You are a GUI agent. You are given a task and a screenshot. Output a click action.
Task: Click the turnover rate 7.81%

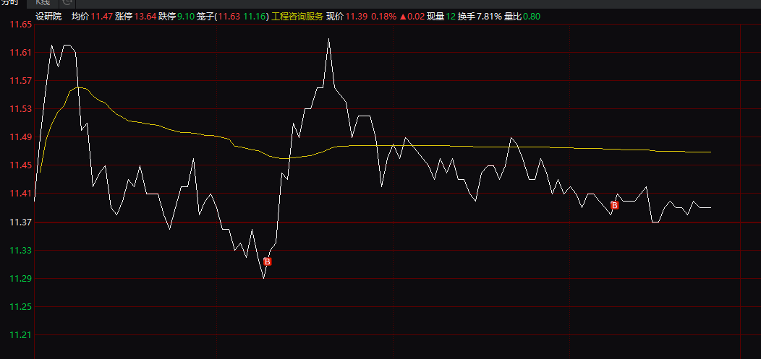489,17
